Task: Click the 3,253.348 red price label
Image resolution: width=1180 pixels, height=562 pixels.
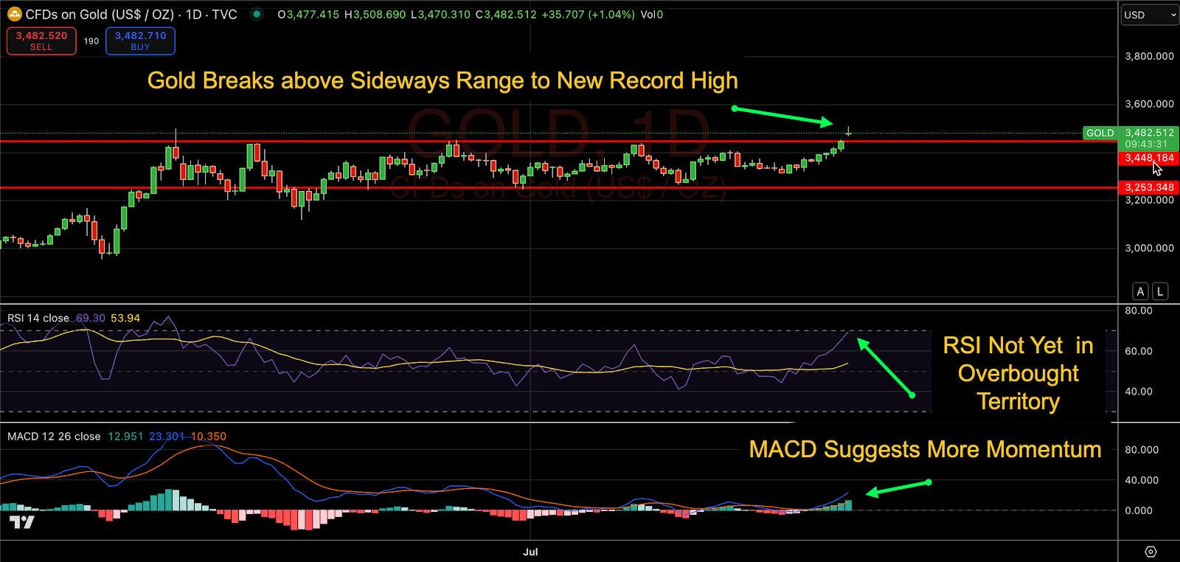Action: 1149,187
